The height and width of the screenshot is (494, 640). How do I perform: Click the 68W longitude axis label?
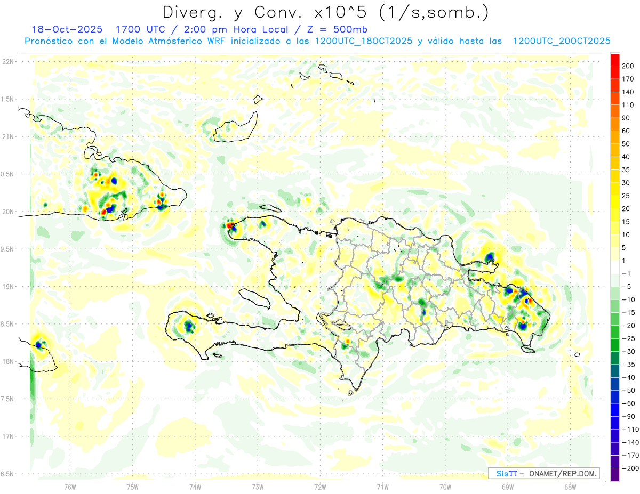click(x=570, y=487)
